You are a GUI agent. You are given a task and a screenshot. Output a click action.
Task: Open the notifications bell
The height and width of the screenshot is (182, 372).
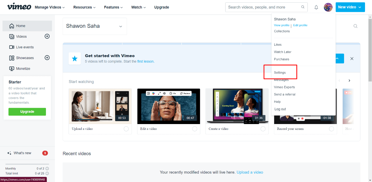pos(316,7)
